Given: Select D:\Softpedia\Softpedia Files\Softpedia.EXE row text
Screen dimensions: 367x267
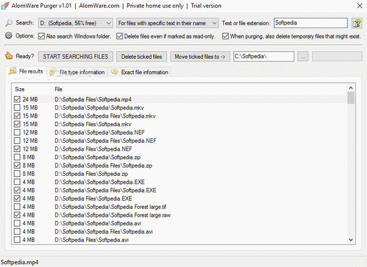Looking at the screenshot, I should click(x=105, y=190).
